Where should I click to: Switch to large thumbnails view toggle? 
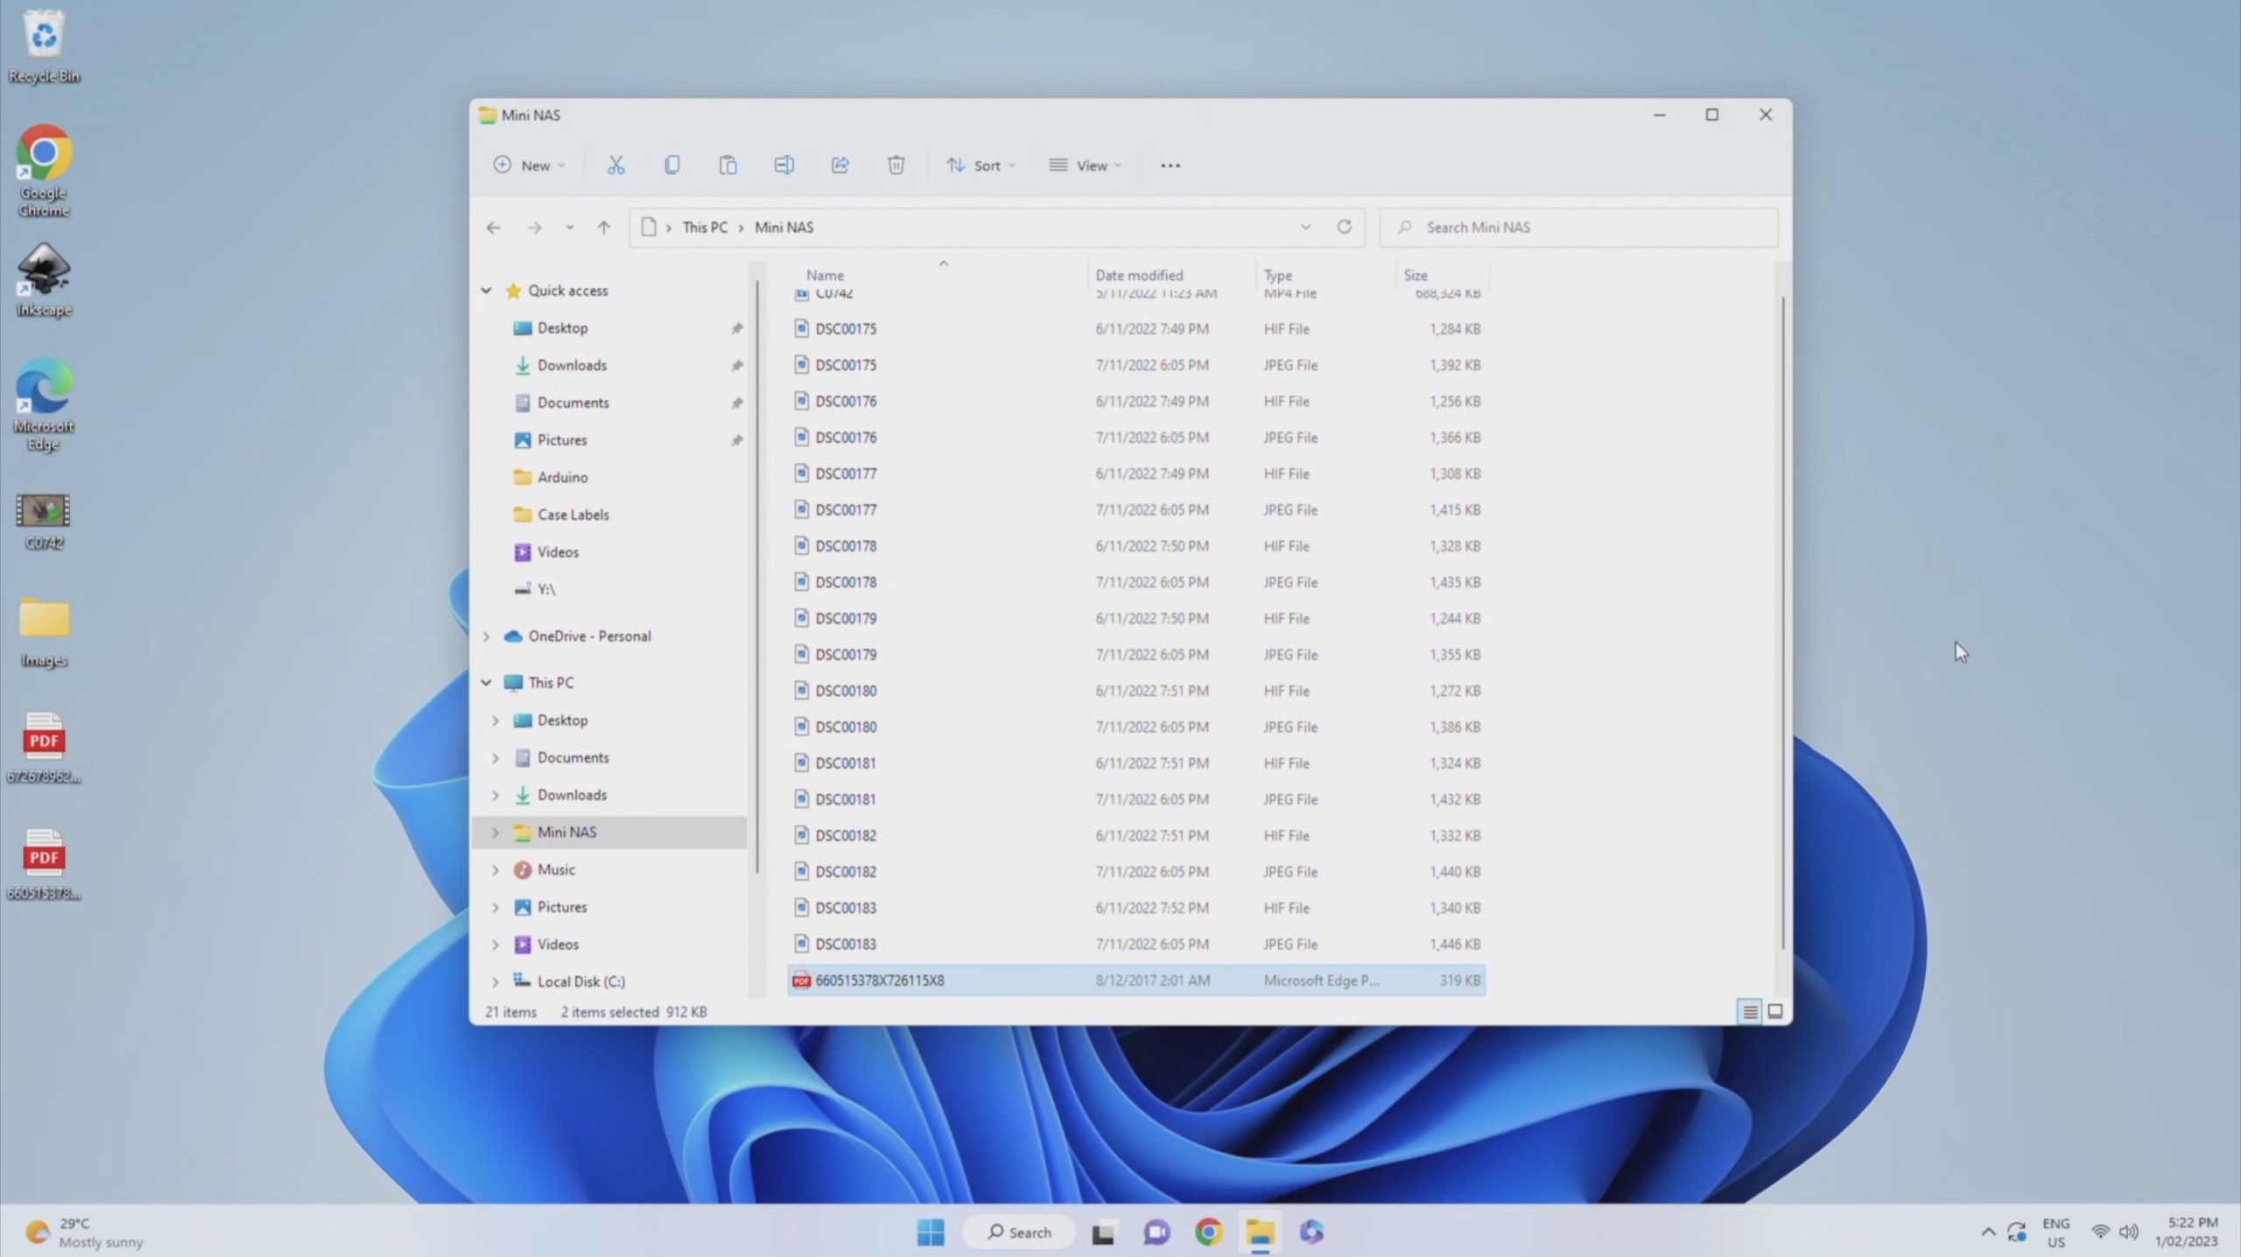coord(1774,1011)
